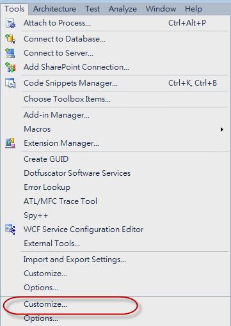
Task: Open the Analyze menu
Action: point(123,9)
